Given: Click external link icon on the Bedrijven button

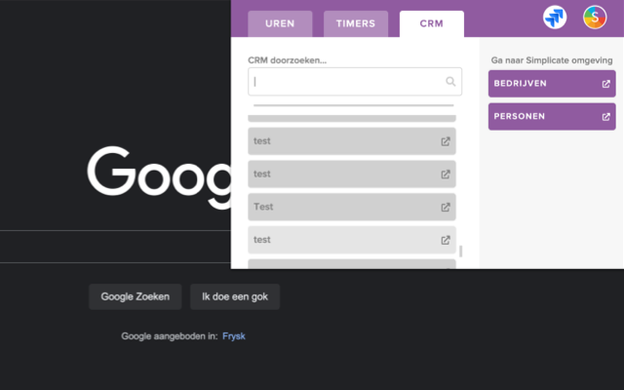Looking at the screenshot, I should pyautogui.click(x=605, y=84).
